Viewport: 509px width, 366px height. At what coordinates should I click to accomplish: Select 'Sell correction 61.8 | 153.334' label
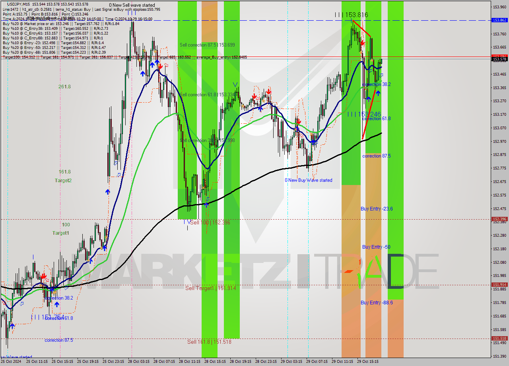(207, 95)
